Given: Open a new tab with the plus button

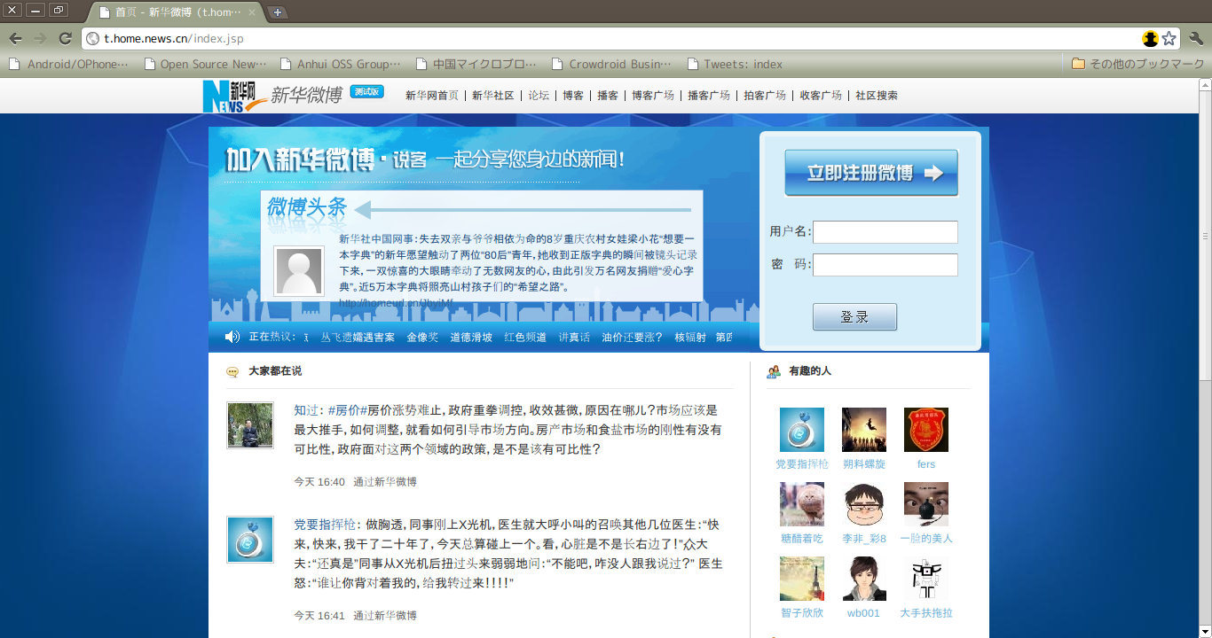Looking at the screenshot, I should tap(278, 12).
